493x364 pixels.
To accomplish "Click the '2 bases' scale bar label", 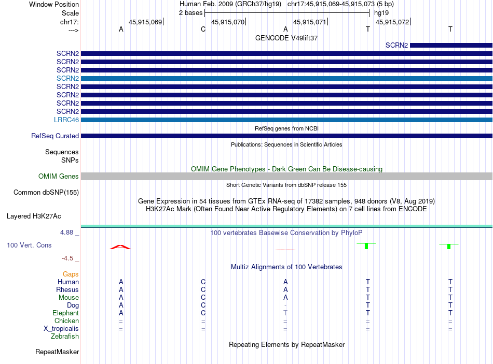I will (191, 13).
